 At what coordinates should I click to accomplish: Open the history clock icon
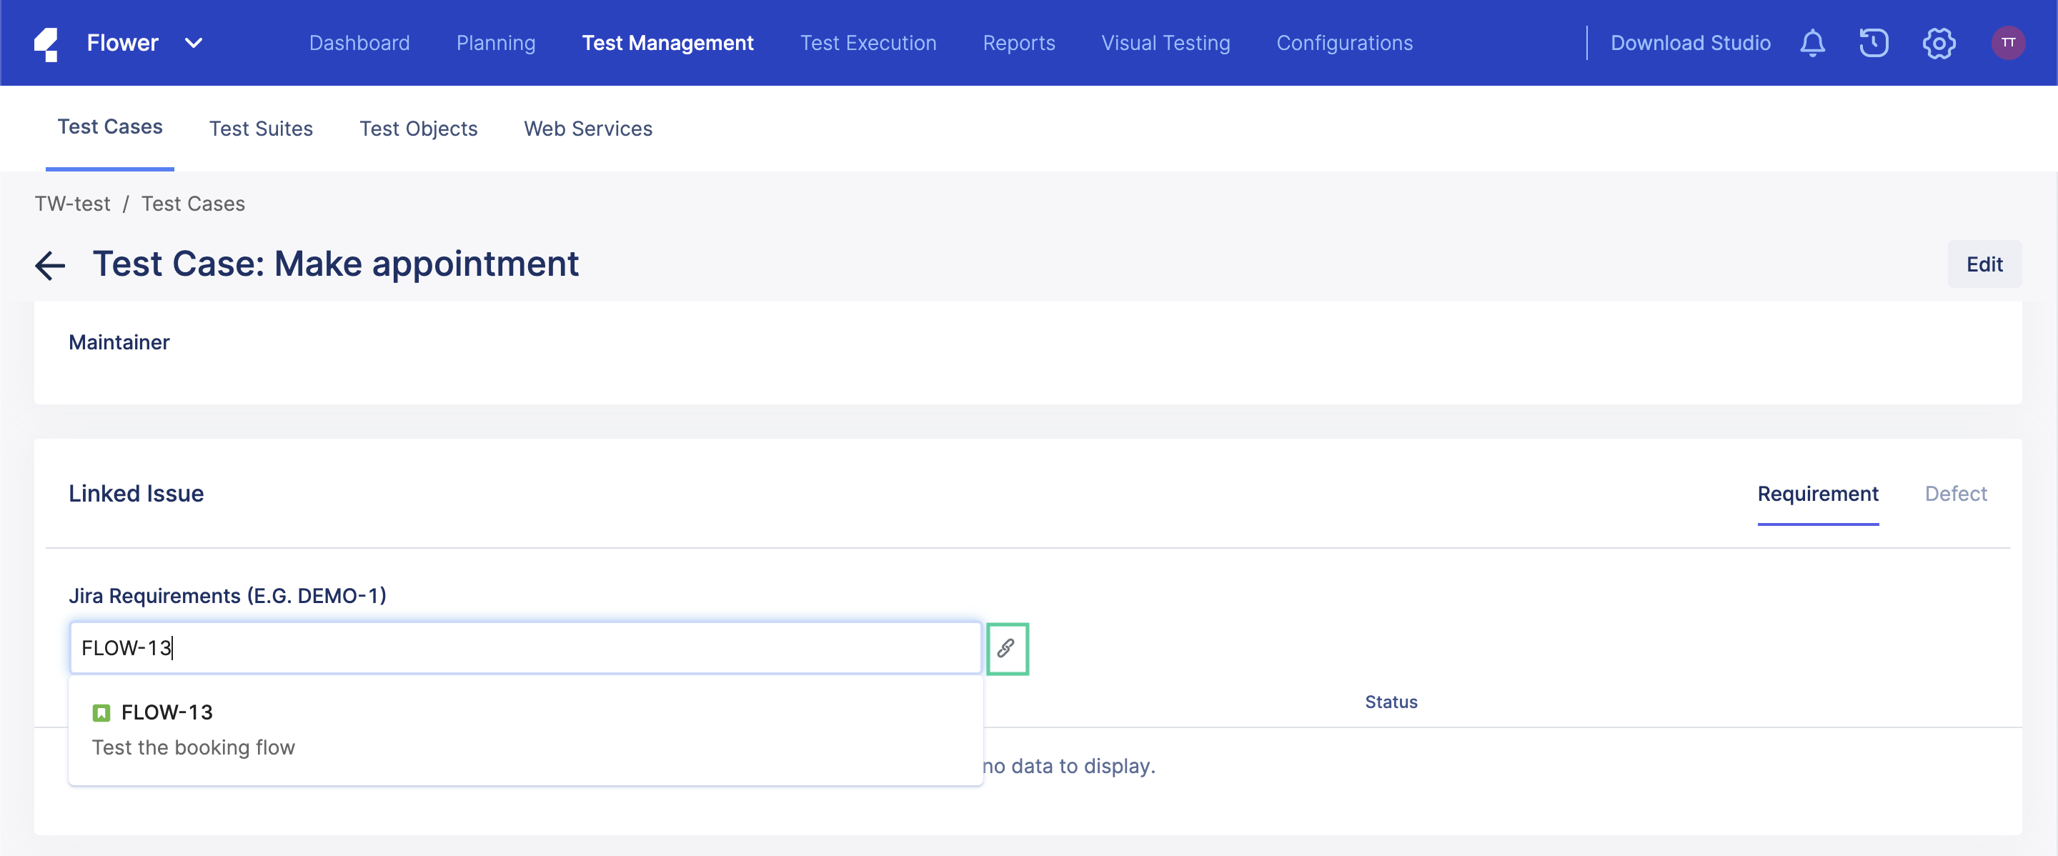(1874, 42)
